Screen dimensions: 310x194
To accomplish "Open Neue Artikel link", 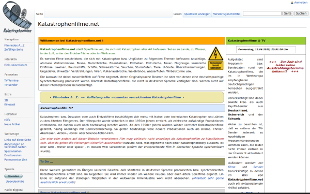I will 12,124.
